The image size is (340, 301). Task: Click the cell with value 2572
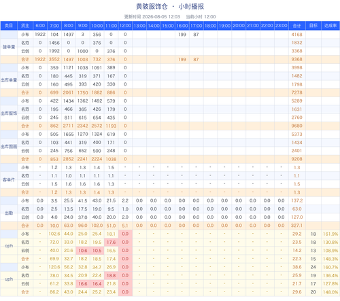[97, 126]
